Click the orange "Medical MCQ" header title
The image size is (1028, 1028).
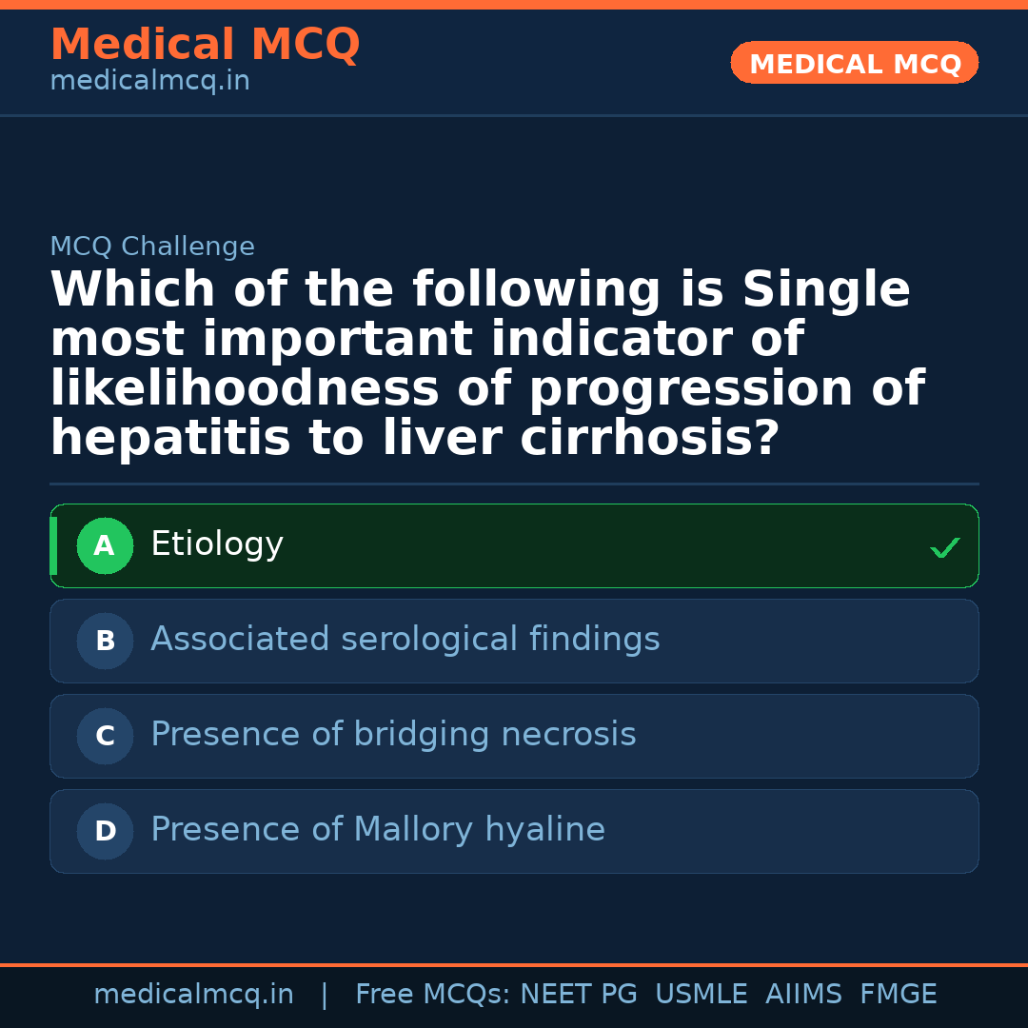tap(205, 45)
